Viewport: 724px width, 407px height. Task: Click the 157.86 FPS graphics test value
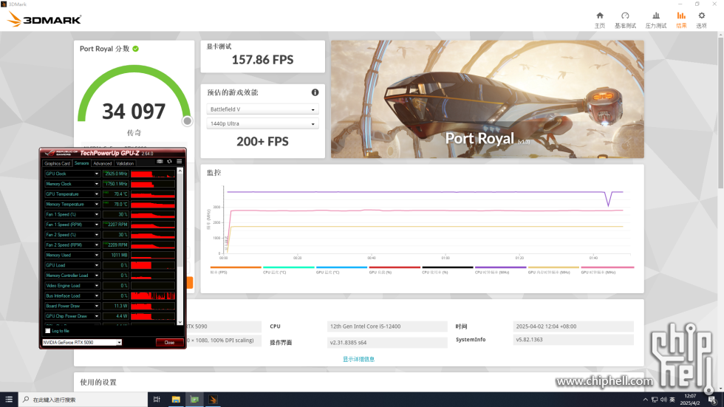[x=262, y=60]
